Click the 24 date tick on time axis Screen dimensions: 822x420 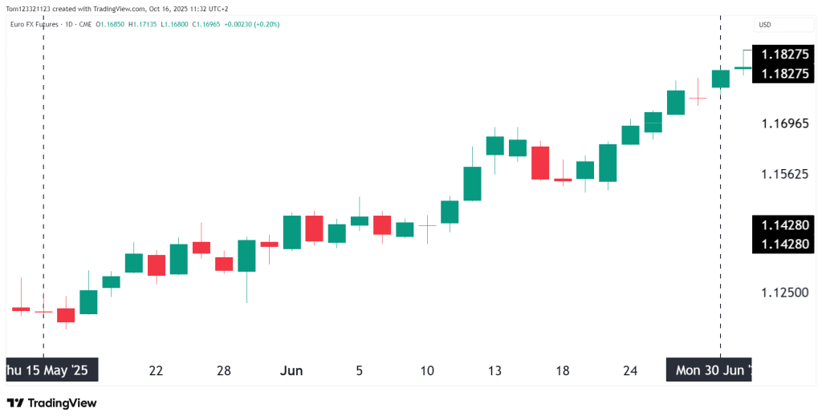click(x=630, y=371)
